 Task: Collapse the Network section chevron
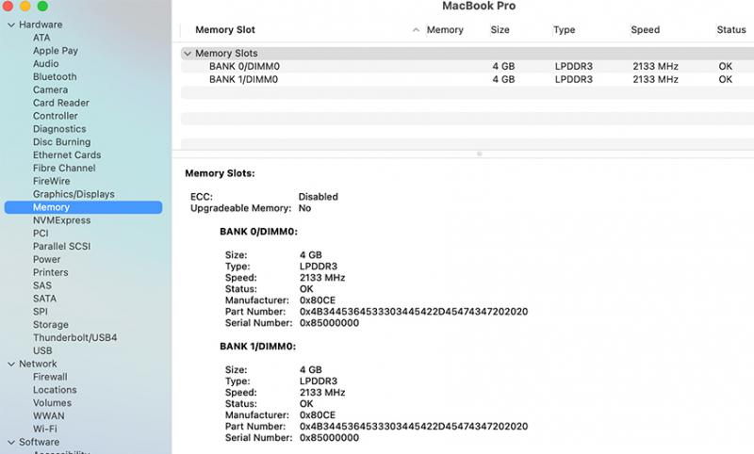10,364
